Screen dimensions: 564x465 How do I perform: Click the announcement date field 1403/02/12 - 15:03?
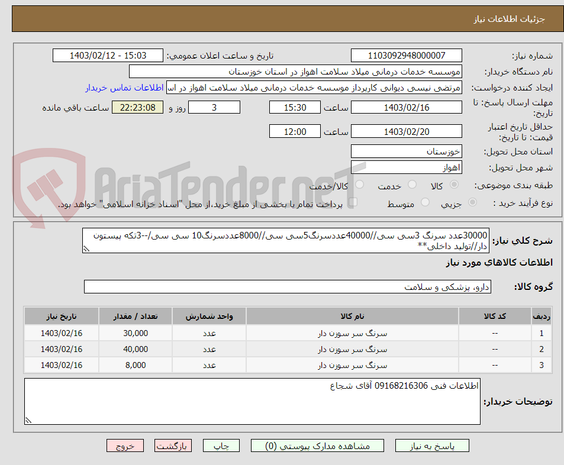[x=108, y=56]
